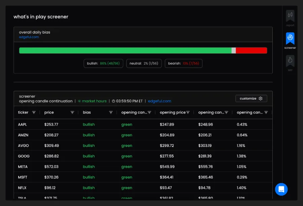Open edgeful.com link under overall daily bias

click(29, 37)
